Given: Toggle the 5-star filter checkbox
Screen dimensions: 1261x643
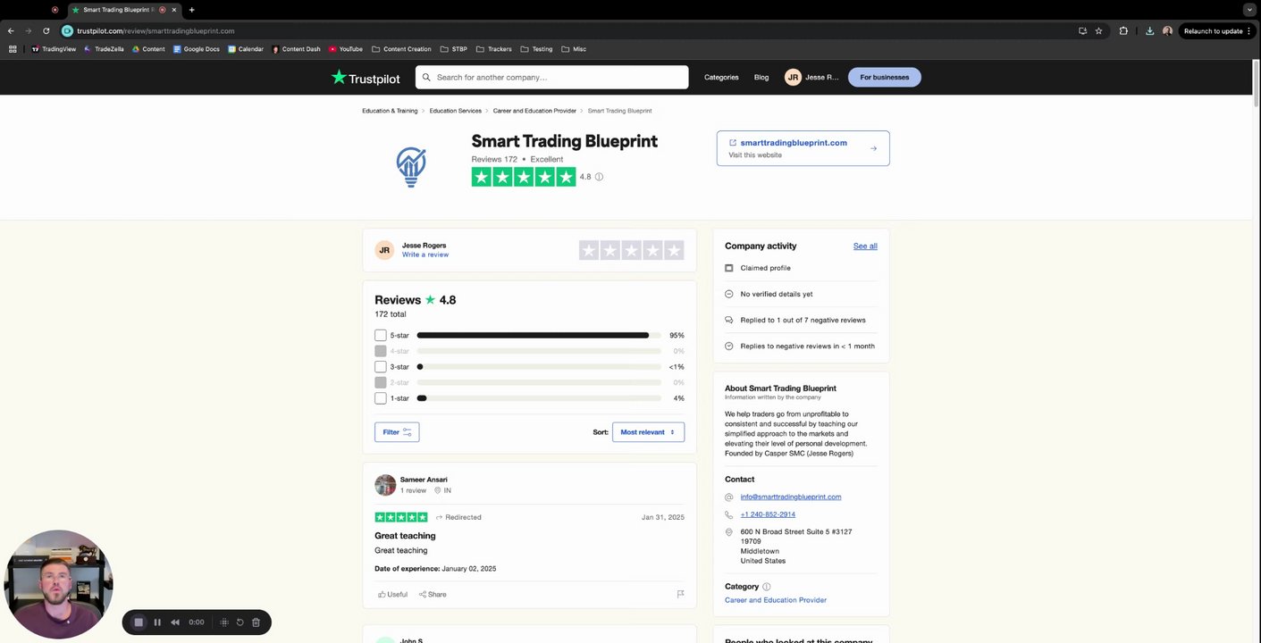Looking at the screenshot, I should click(381, 335).
